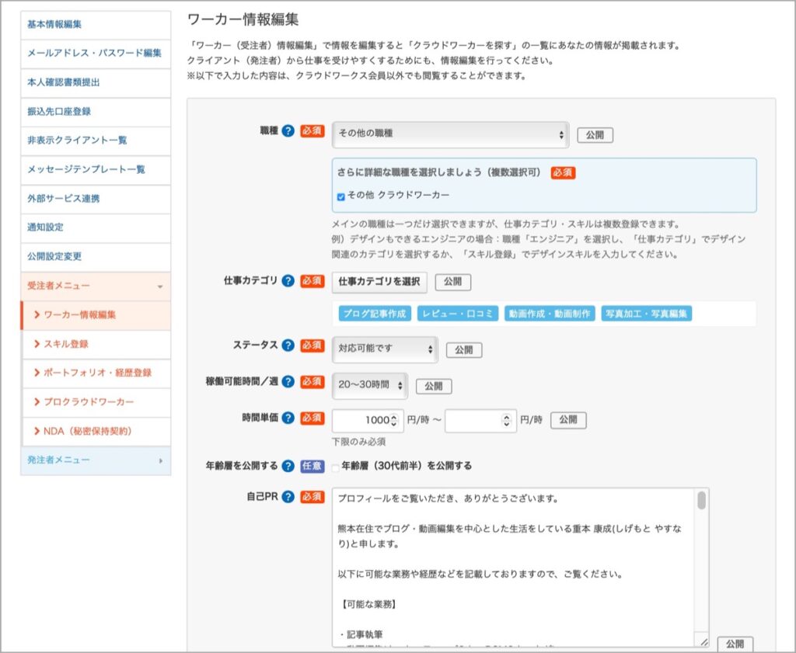The image size is (796, 653).
Task: Click the chevron icon beside スキル登録
Action: pyautogui.click(x=37, y=344)
